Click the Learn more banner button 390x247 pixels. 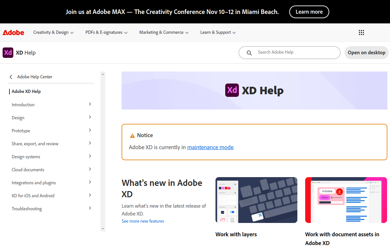coord(309,12)
